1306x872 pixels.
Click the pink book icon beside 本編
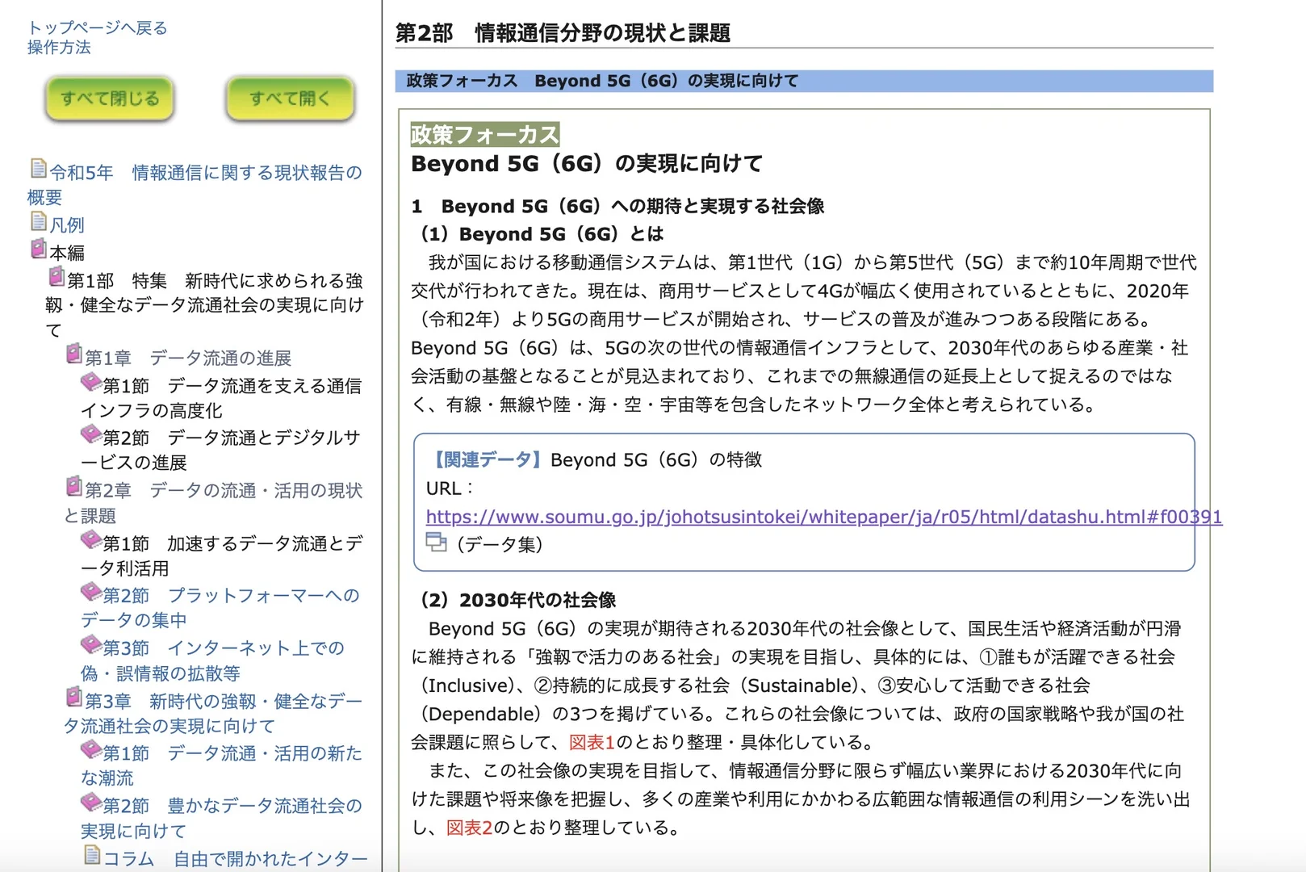[38, 247]
